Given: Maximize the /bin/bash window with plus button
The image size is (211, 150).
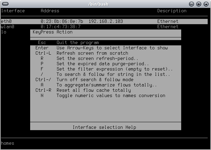Looking at the screenshot, I should tap(199, 4).
